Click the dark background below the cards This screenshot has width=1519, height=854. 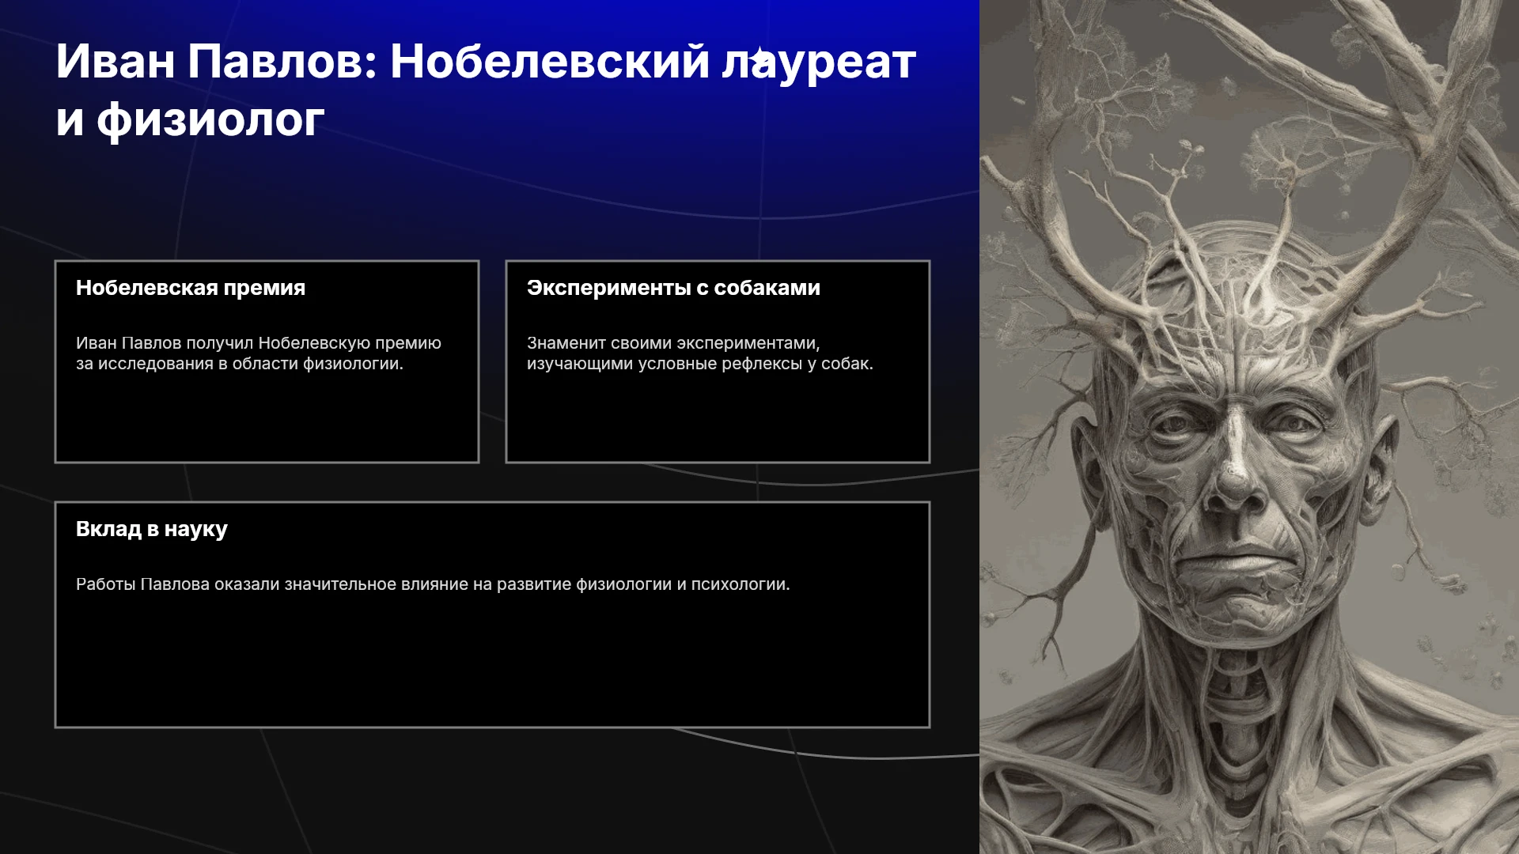tap(491, 791)
